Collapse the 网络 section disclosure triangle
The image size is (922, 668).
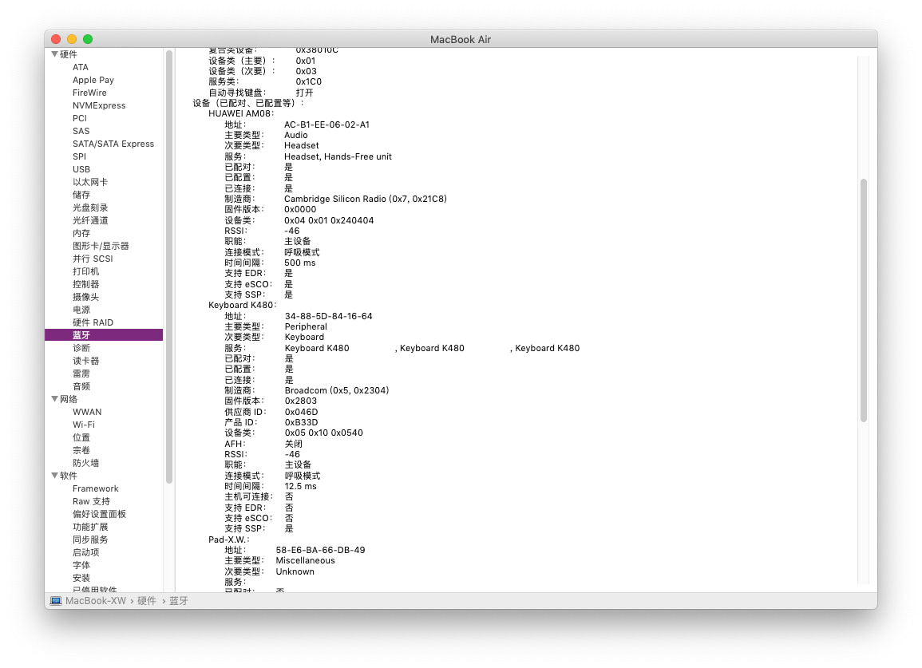(x=54, y=399)
